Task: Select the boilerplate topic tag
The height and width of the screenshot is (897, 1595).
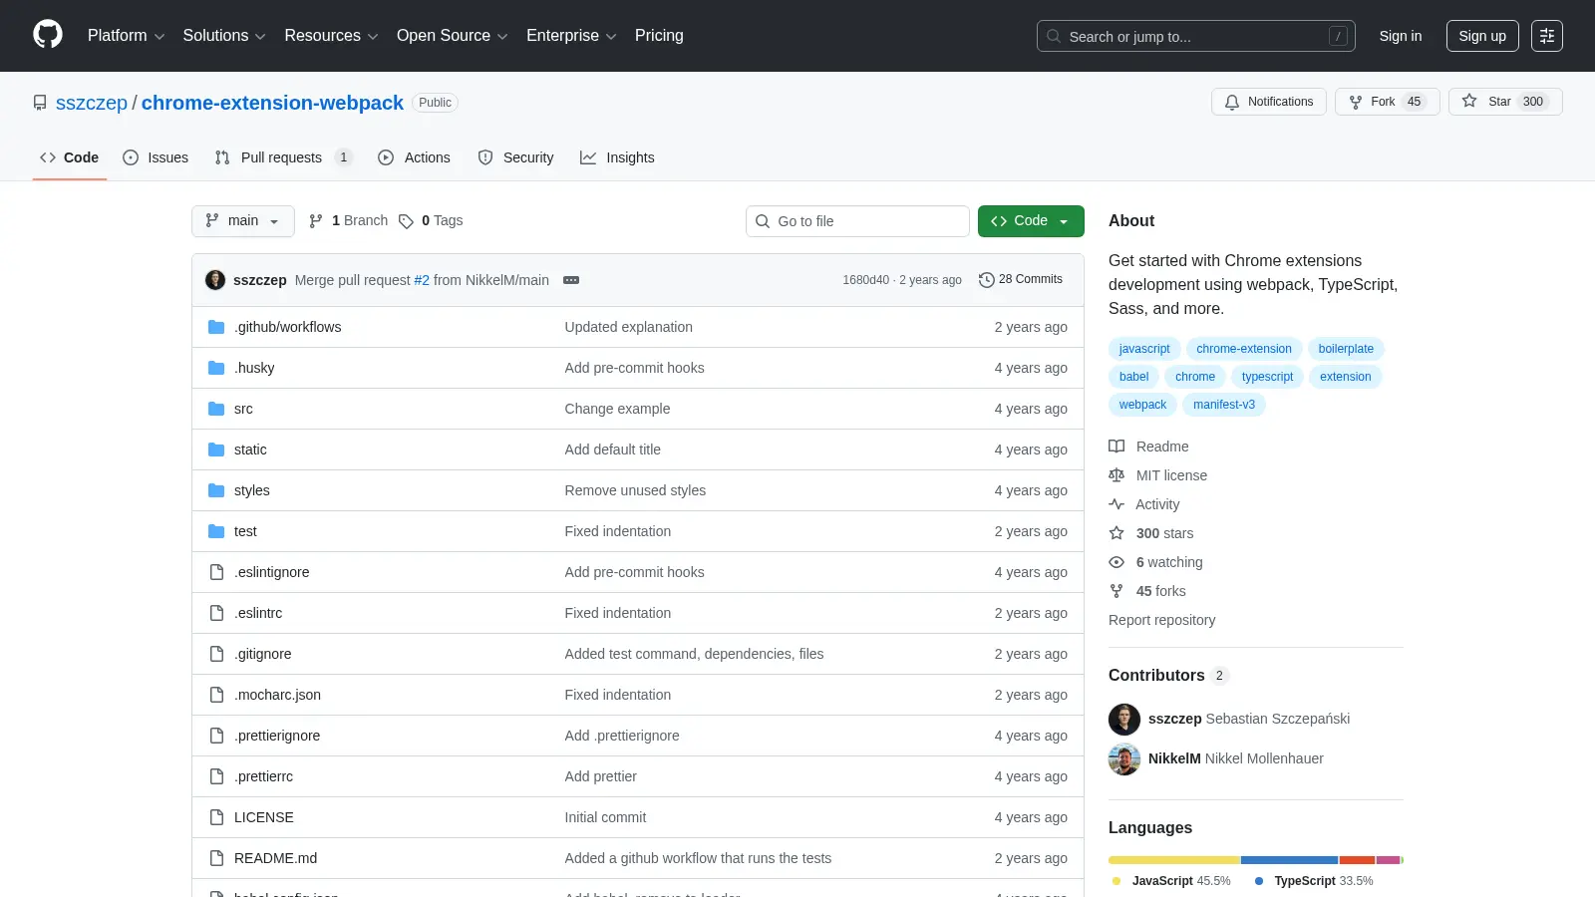Action: click(1346, 349)
